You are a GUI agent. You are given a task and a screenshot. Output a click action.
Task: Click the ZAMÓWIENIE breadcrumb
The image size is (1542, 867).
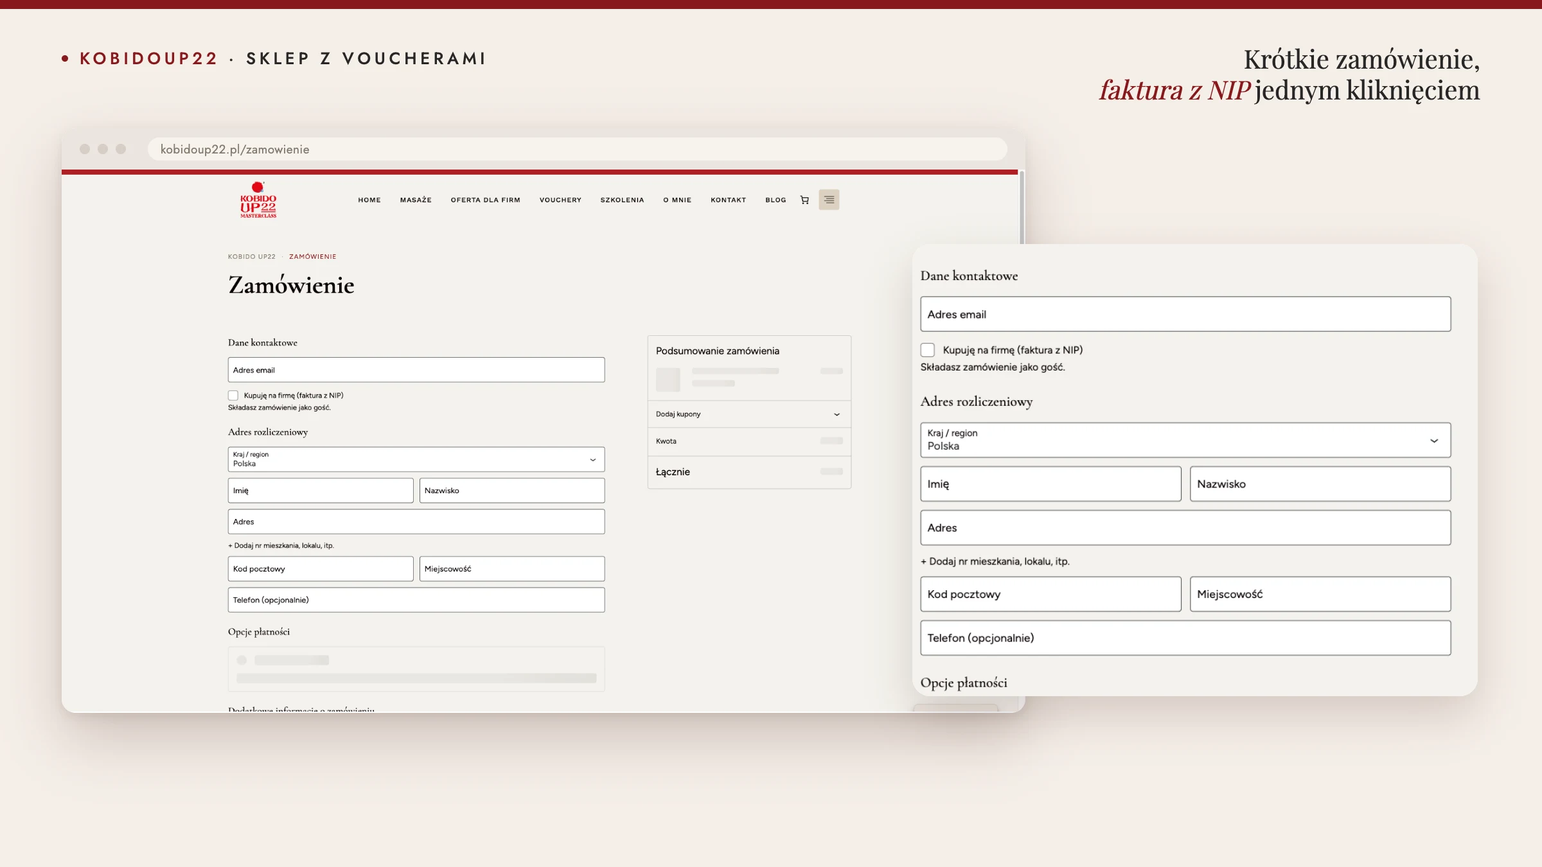(313, 257)
